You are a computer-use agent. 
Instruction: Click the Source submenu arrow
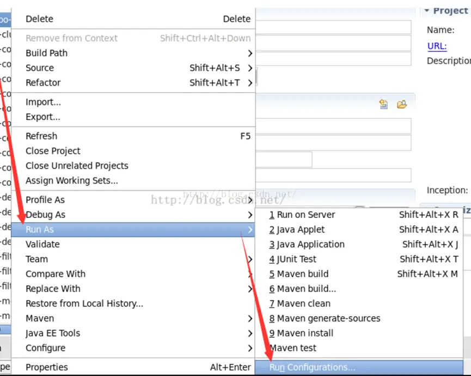click(250, 68)
